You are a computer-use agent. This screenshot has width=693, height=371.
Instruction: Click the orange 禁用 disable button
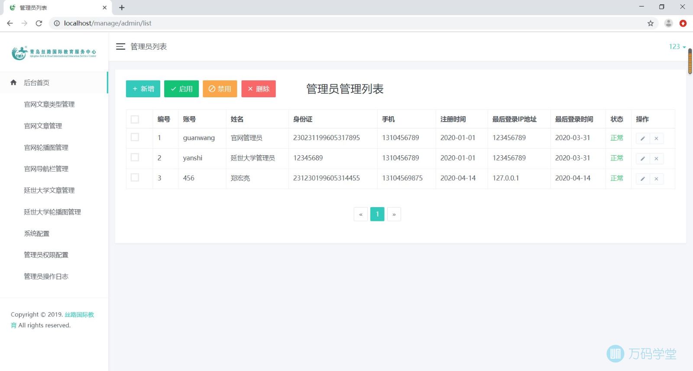tap(220, 89)
